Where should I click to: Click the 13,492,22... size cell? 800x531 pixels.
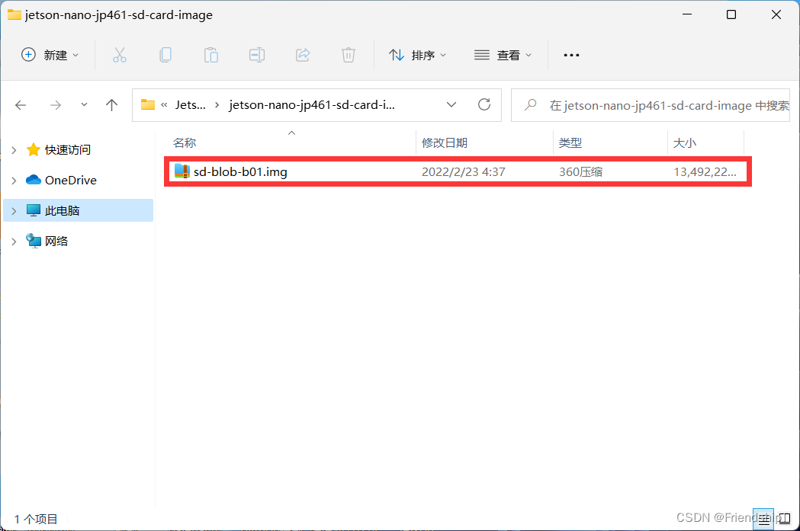click(x=705, y=171)
